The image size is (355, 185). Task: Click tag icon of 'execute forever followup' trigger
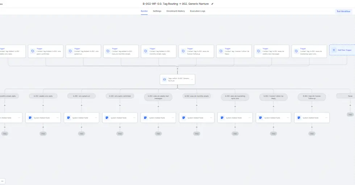(x=183, y=51)
